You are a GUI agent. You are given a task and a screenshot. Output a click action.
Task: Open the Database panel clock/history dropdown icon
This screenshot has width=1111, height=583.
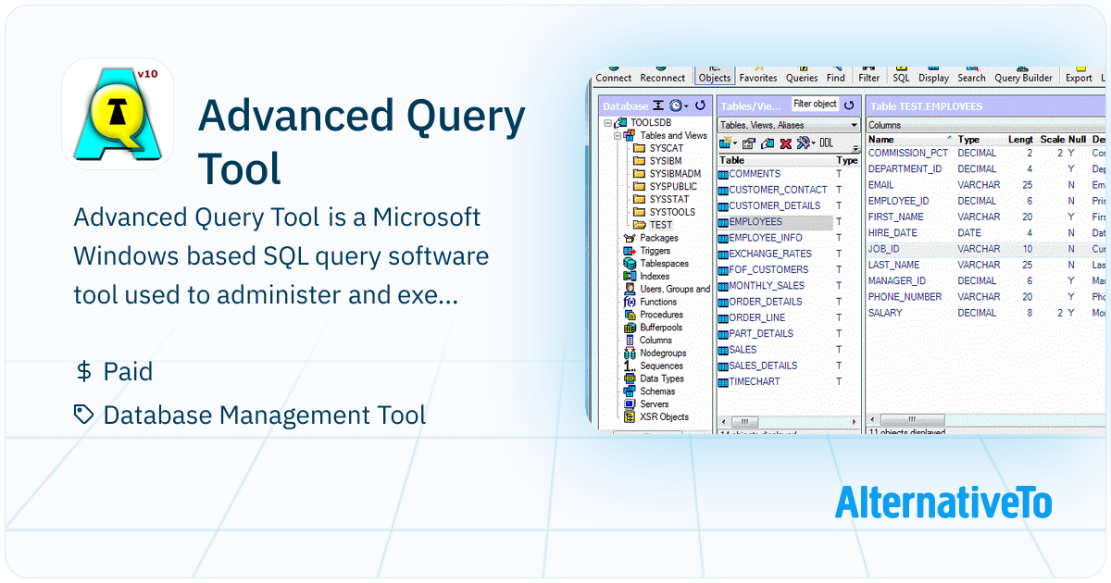(x=679, y=106)
